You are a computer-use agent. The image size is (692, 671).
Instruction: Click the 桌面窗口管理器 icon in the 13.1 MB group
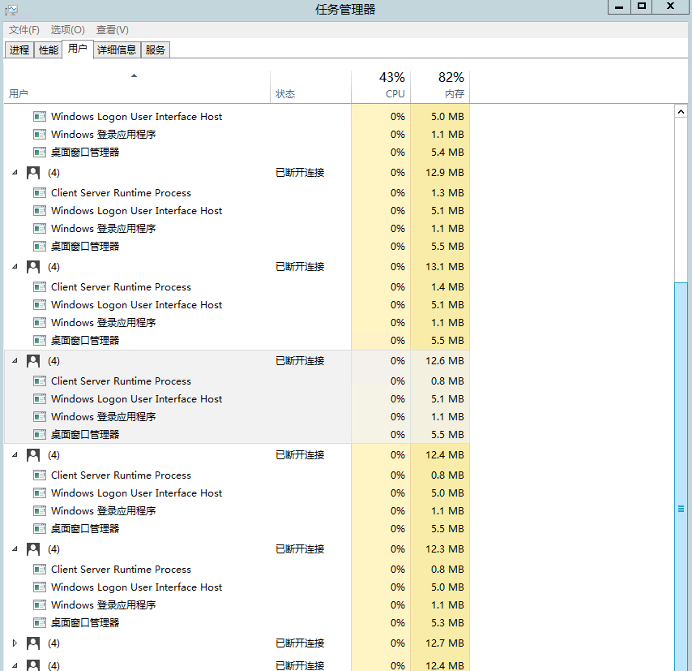(x=40, y=340)
